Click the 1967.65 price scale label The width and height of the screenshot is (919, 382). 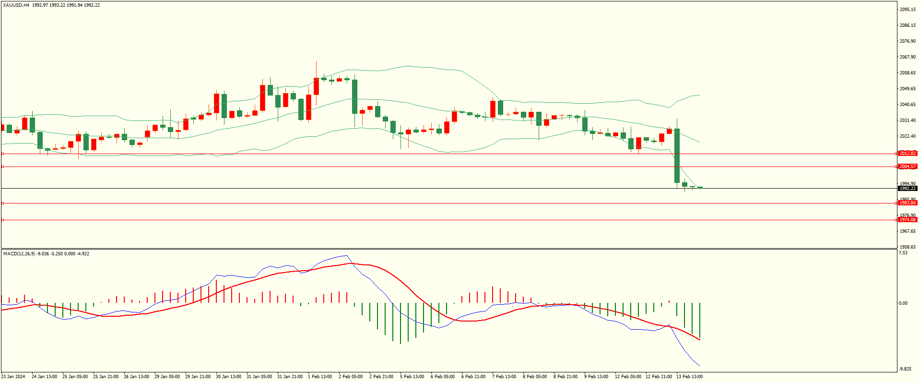(907, 231)
